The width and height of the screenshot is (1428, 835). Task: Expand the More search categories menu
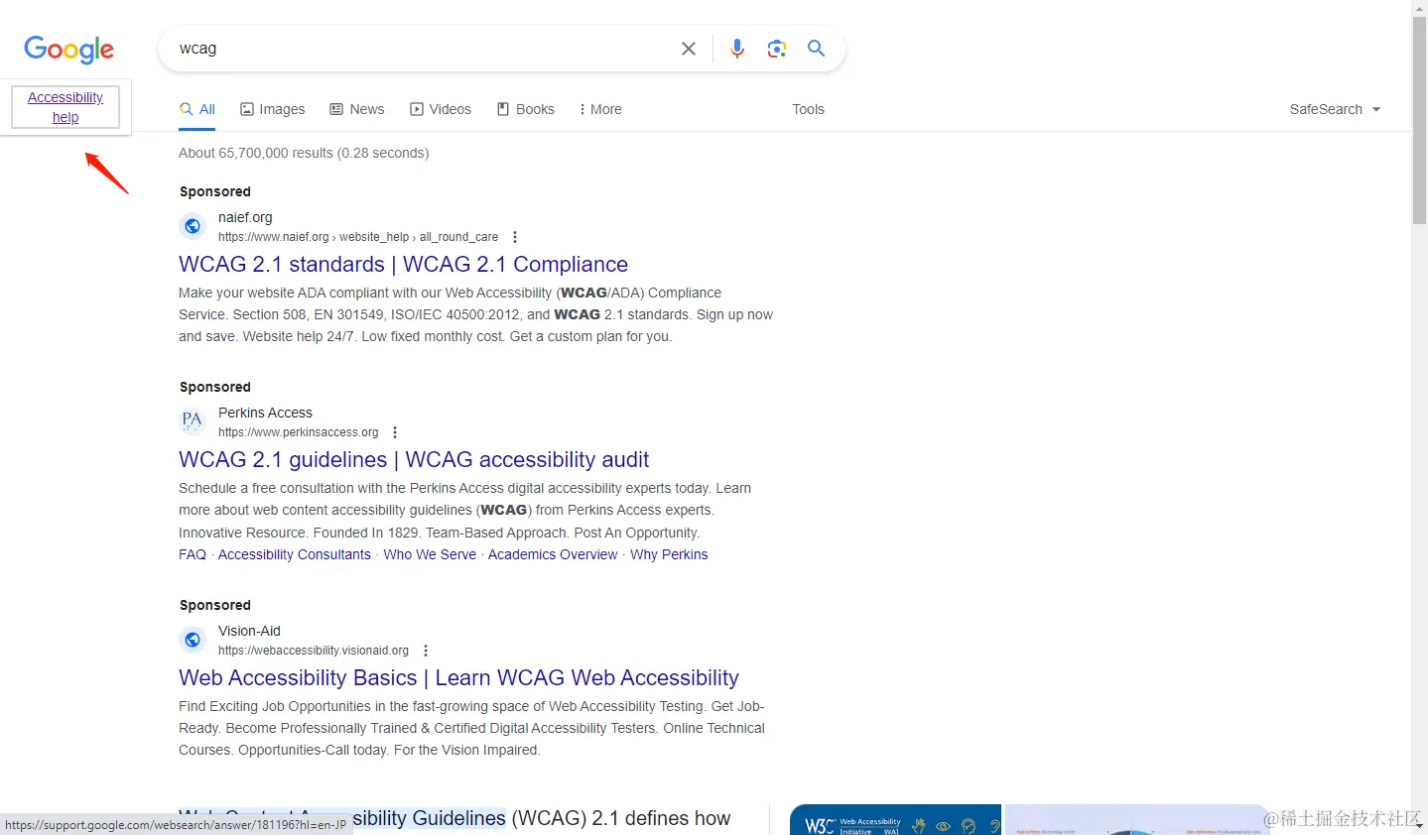600,109
